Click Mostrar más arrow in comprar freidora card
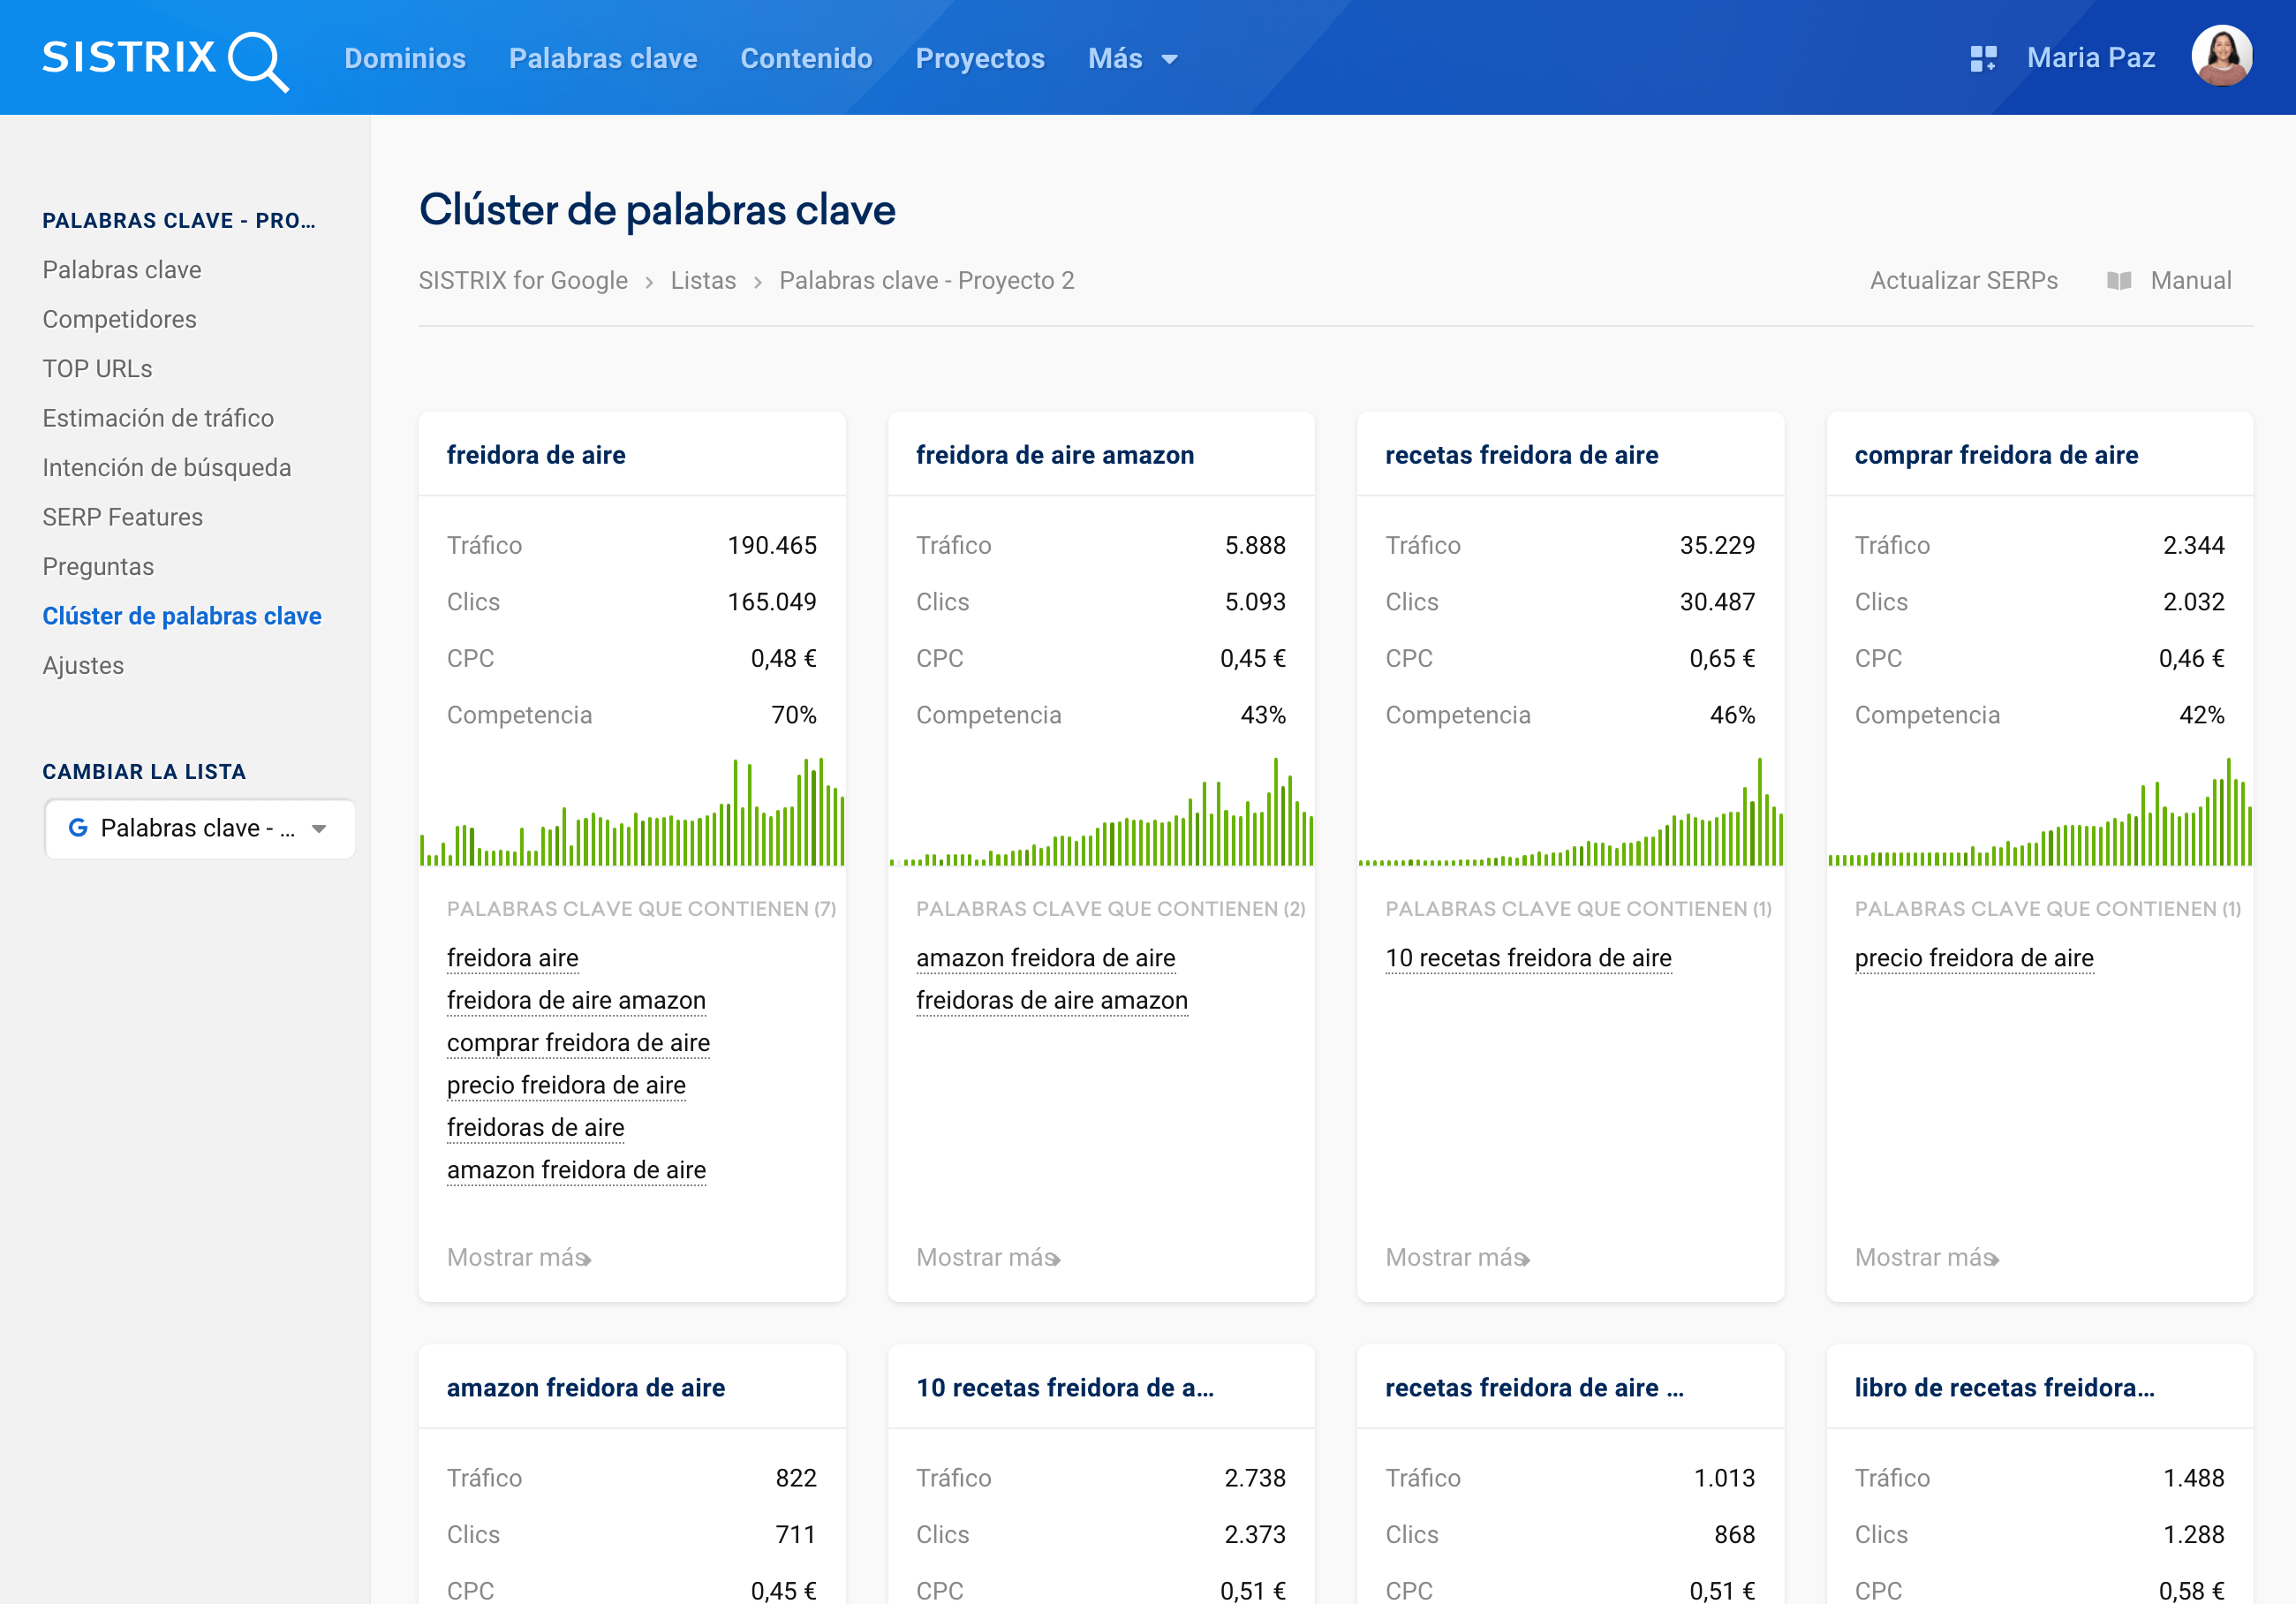 pos(1994,1260)
